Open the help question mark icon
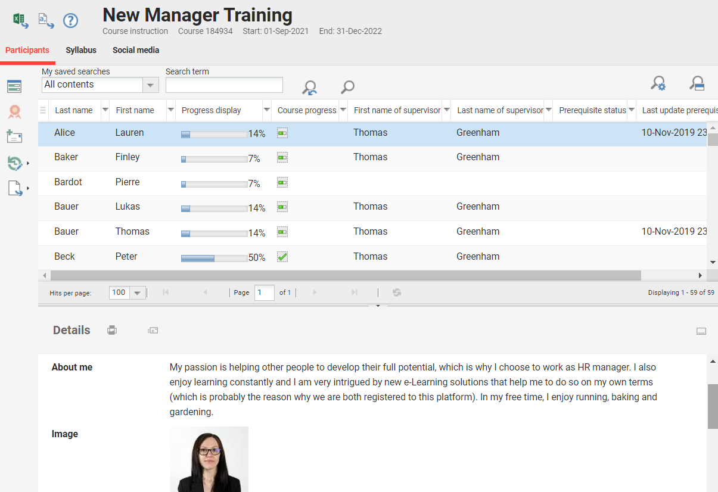The width and height of the screenshot is (718, 492). (70, 21)
